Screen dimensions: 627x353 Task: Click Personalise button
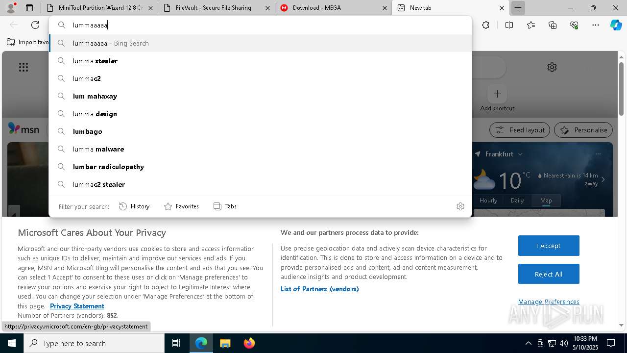583,130
